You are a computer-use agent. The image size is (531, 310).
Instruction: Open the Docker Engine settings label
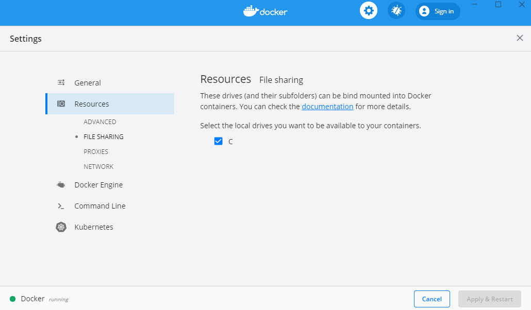pos(98,185)
